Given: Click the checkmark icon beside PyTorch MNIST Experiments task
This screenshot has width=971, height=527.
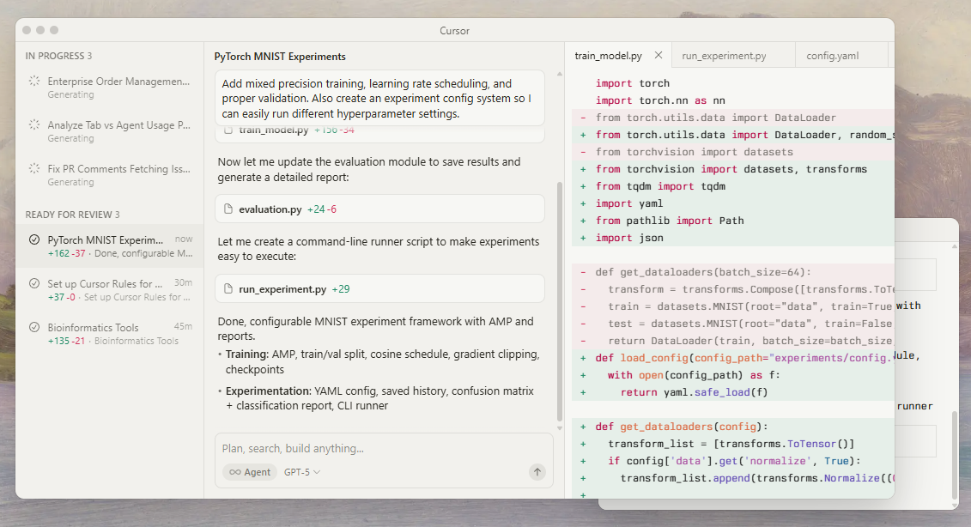Looking at the screenshot, I should pos(34,239).
